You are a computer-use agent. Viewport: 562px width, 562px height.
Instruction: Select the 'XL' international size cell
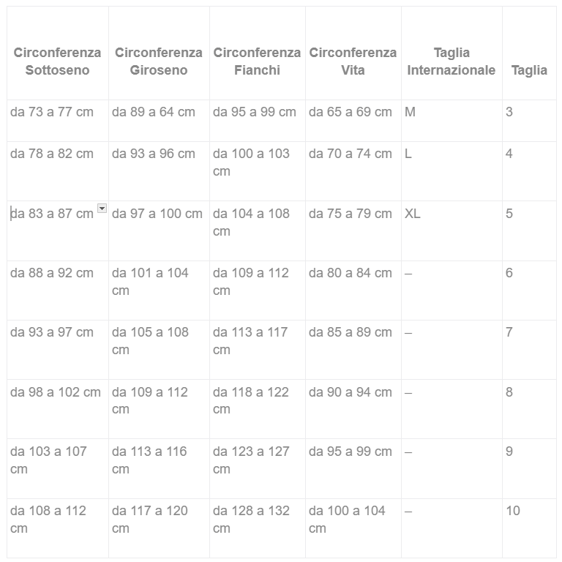(413, 214)
